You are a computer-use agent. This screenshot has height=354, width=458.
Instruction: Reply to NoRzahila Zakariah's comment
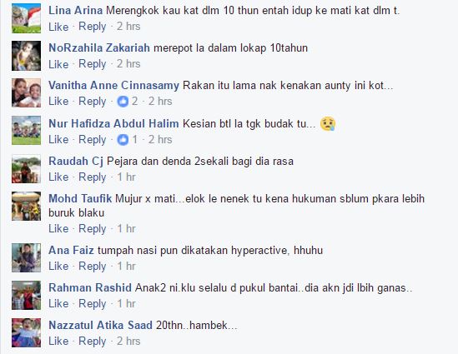click(x=93, y=64)
